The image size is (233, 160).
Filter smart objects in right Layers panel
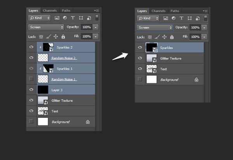pyautogui.click(x=198, y=18)
